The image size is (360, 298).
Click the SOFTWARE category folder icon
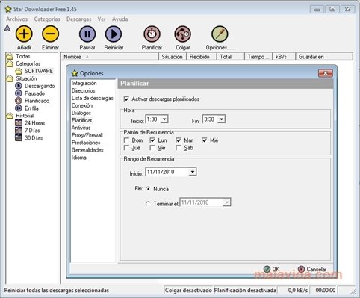point(19,71)
